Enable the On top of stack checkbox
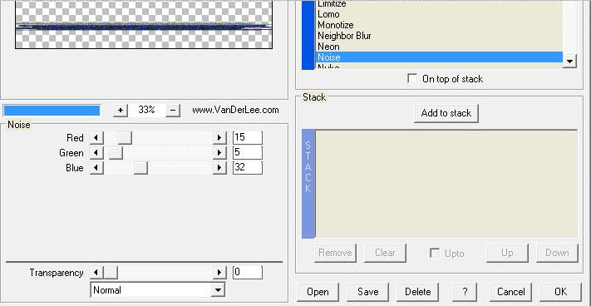591x306 pixels. [x=412, y=79]
